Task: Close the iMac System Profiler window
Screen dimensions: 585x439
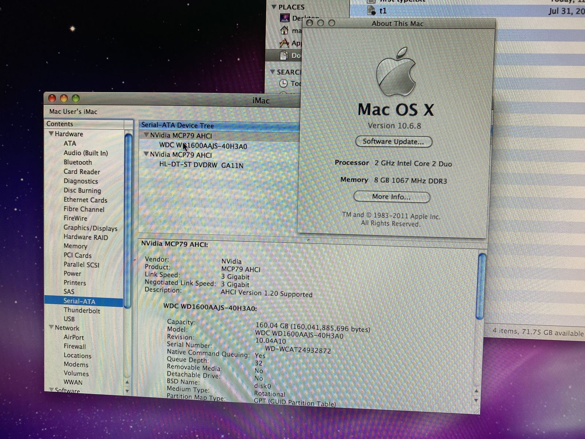Action: click(52, 98)
